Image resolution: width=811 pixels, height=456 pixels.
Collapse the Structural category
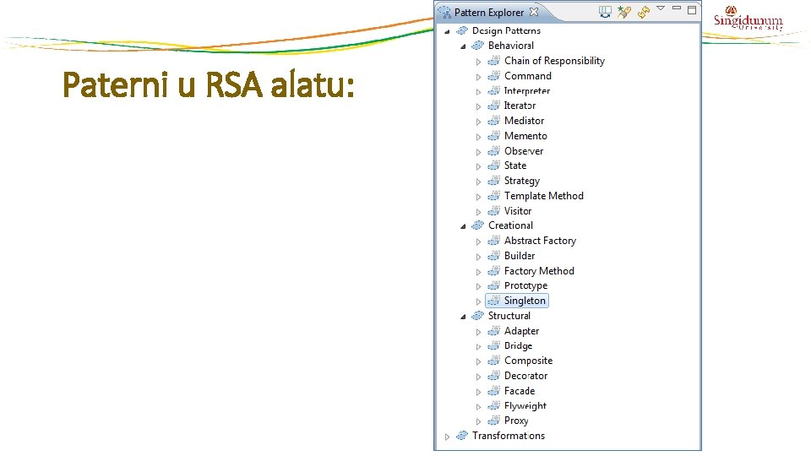coord(464,317)
